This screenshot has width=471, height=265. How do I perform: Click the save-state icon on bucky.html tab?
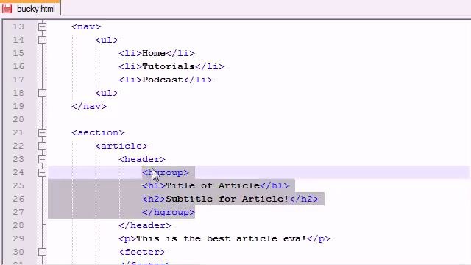point(7,8)
